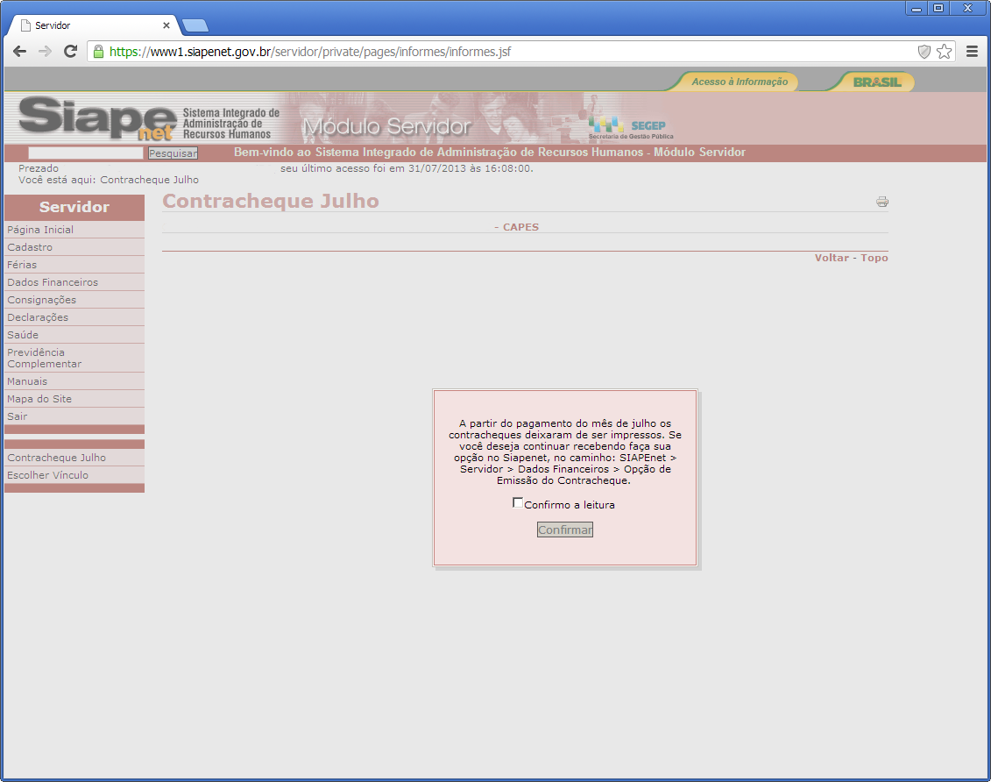Click the printer icon beside Contracheque Julho
Viewport: 991px width, 782px height.
point(881,202)
